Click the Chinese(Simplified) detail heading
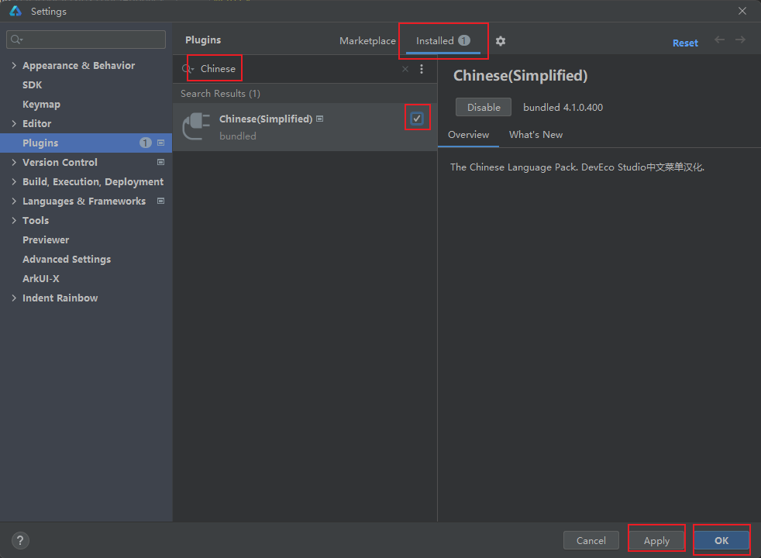The image size is (761, 558). pos(520,76)
